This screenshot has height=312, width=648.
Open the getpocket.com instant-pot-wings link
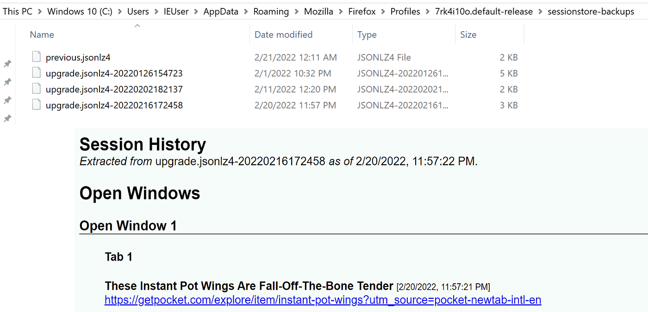tap(323, 300)
